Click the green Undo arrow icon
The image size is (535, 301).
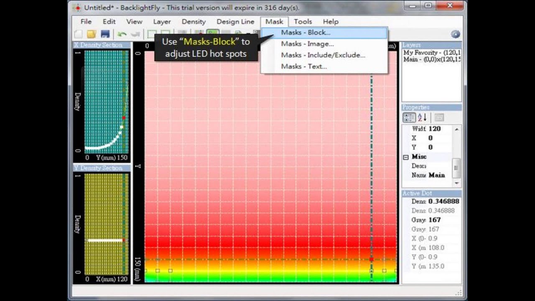pyautogui.click(x=122, y=34)
